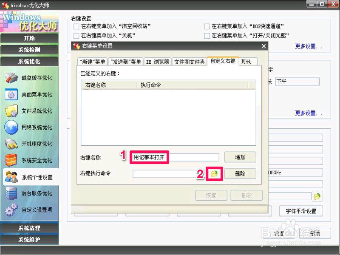Toggle 在右键菜单加入“打开/关闭光驱” checkbox

pos(207,36)
